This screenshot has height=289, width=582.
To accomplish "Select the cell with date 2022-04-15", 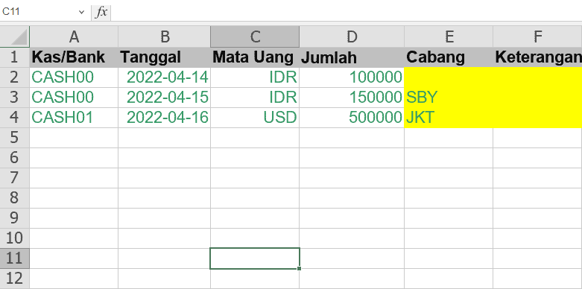I will click(x=164, y=98).
